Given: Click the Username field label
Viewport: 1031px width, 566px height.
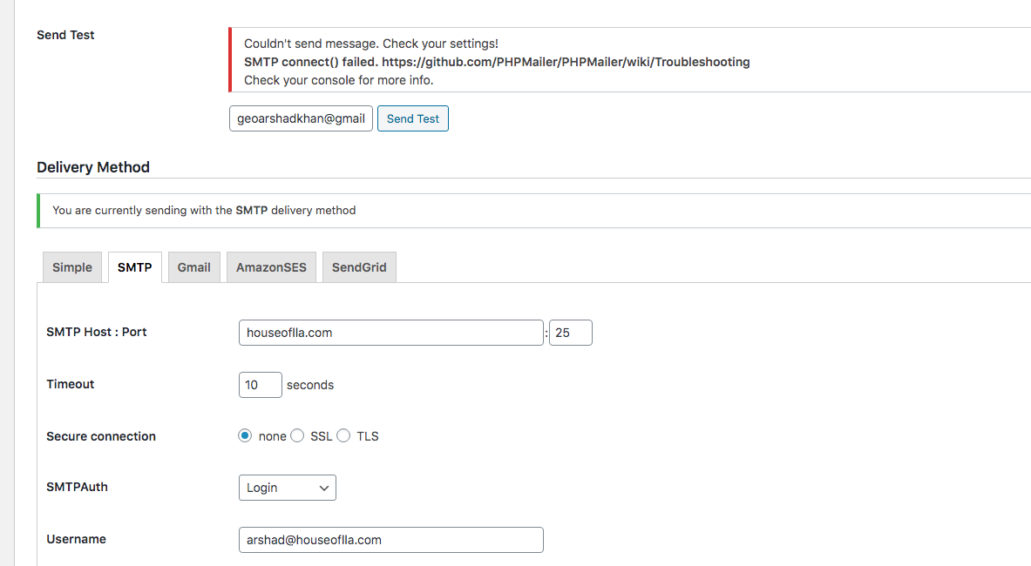Looking at the screenshot, I should click(x=76, y=539).
